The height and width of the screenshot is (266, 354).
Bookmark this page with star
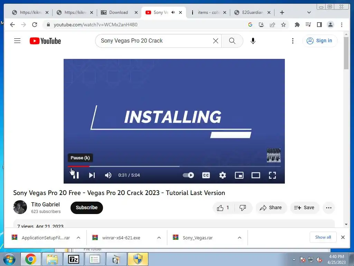point(283,25)
